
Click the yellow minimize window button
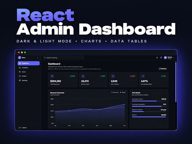click(x=22, y=53)
